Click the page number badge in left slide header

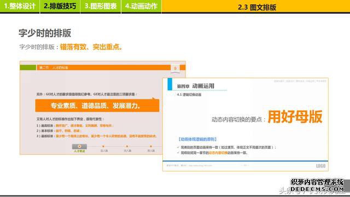point(175,68)
